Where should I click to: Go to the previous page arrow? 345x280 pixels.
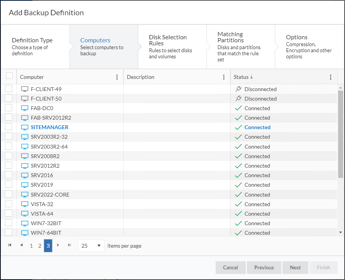[x=21, y=245]
